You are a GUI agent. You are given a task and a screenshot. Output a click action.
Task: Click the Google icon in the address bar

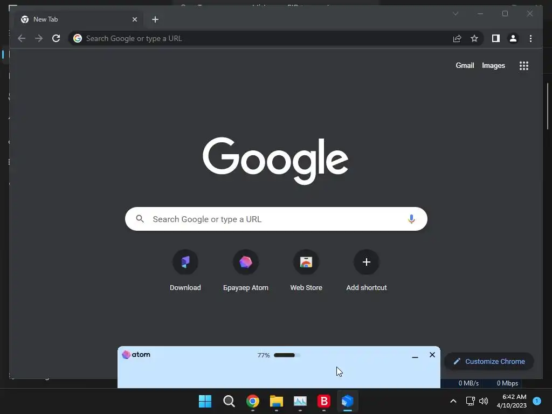coord(78,38)
